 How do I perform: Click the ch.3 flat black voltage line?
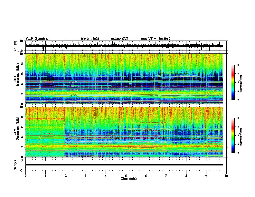coord(124,165)
